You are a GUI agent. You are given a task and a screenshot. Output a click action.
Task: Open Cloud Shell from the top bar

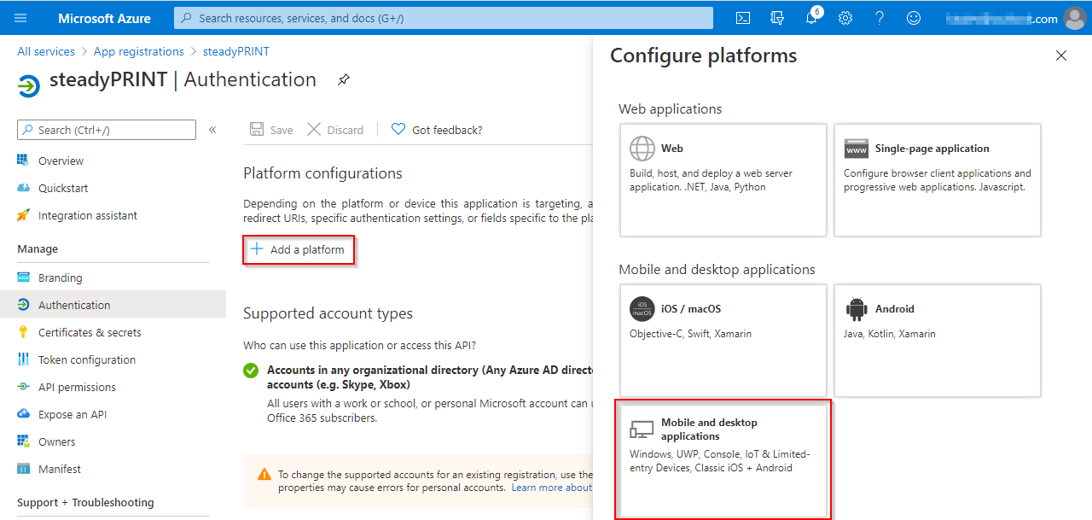point(743,18)
